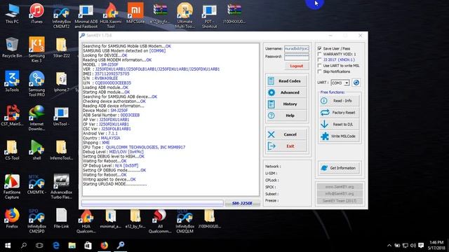Open CS-Tool folder

coord(12,150)
